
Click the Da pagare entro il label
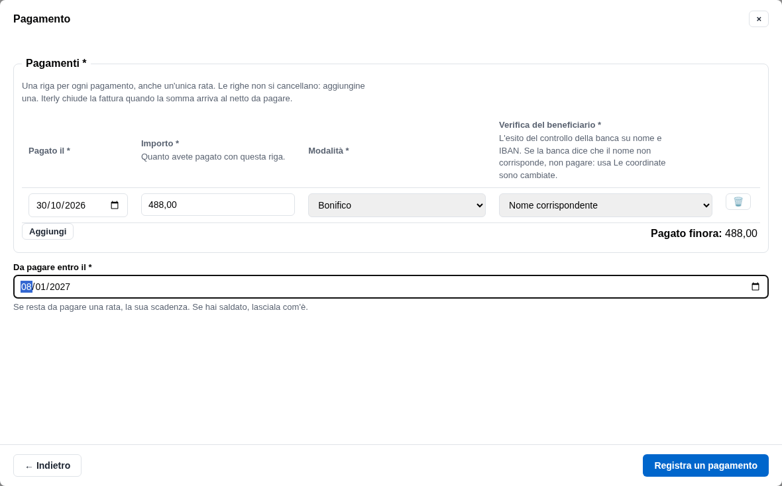click(52, 267)
